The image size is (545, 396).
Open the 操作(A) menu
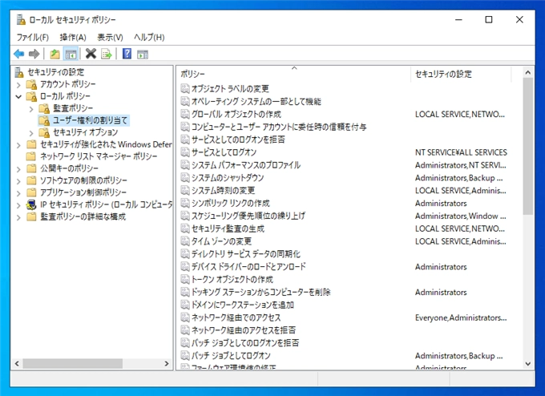point(73,37)
